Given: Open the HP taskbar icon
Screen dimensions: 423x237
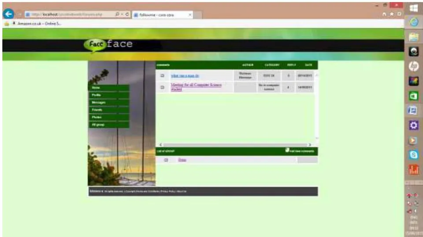Looking at the screenshot, I should [414, 66].
